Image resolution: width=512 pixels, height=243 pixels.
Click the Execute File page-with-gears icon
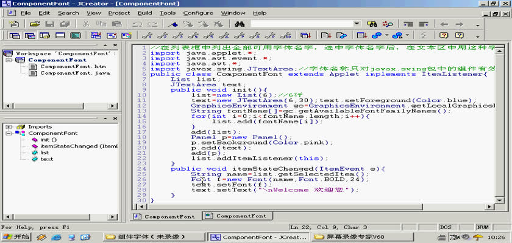341,35
